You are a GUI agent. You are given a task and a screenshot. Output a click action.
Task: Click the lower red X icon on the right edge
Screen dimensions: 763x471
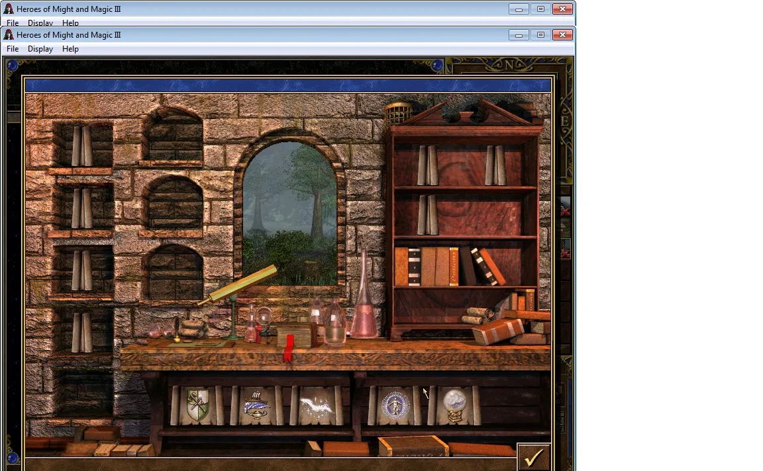565,254
